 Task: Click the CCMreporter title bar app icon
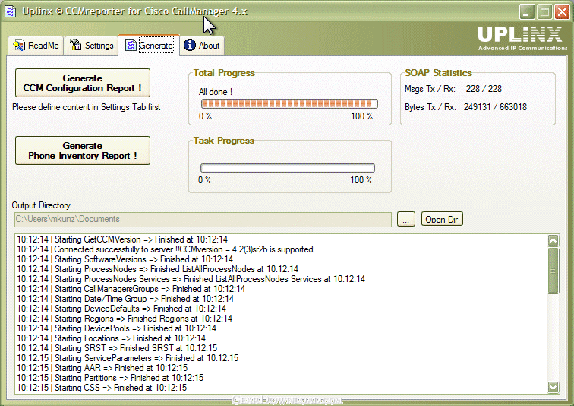pos(11,11)
